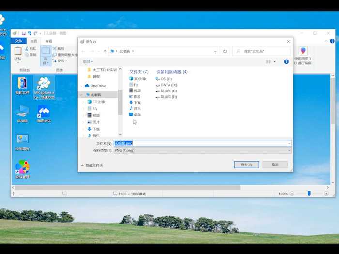Image resolution: width=339 pixels, height=254 pixels.
Task: Expand the OneDrive tree node
Action: click(82, 86)
